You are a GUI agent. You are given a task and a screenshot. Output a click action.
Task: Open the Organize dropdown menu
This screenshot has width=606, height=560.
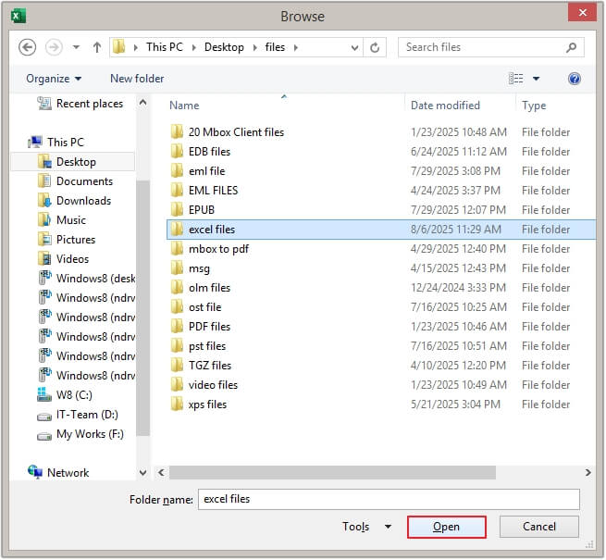54,79
